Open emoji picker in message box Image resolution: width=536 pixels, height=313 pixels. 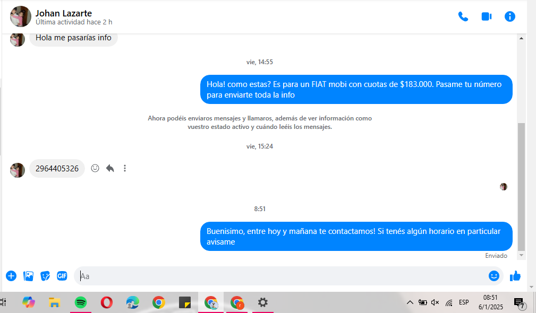tap(494, 276)
